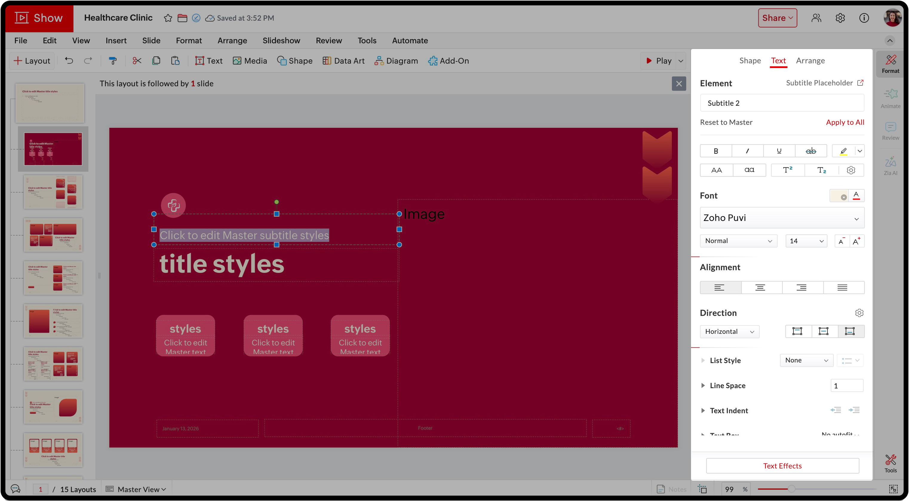Image resolution: width=909 pixels, height=501 pixels.
Task: Switch to the Arrange tab
Action: (x=810, y=60)
